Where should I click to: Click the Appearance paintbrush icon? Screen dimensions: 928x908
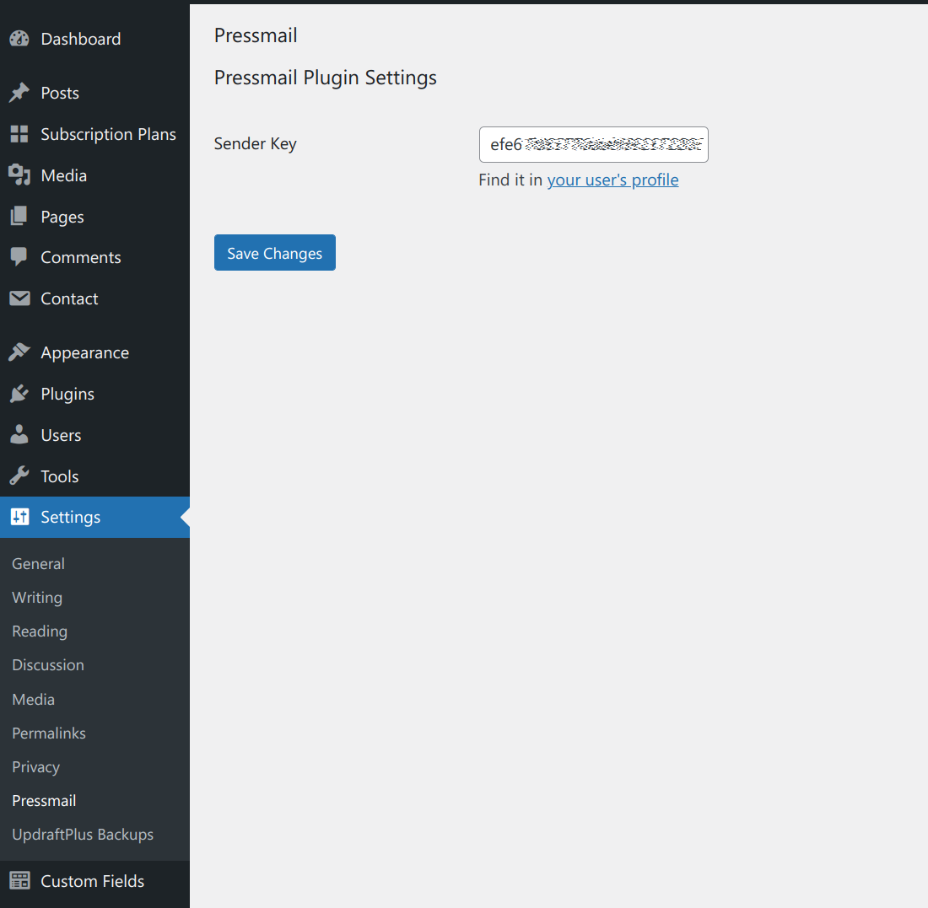point(19,352)
